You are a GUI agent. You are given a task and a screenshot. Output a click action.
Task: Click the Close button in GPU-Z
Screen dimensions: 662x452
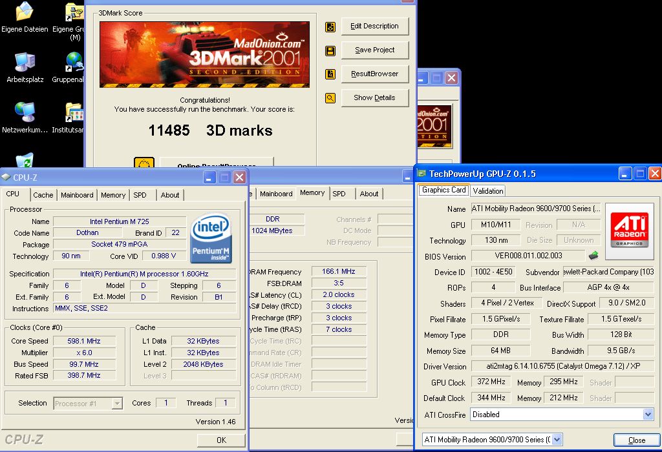click(x=637, y=440)
